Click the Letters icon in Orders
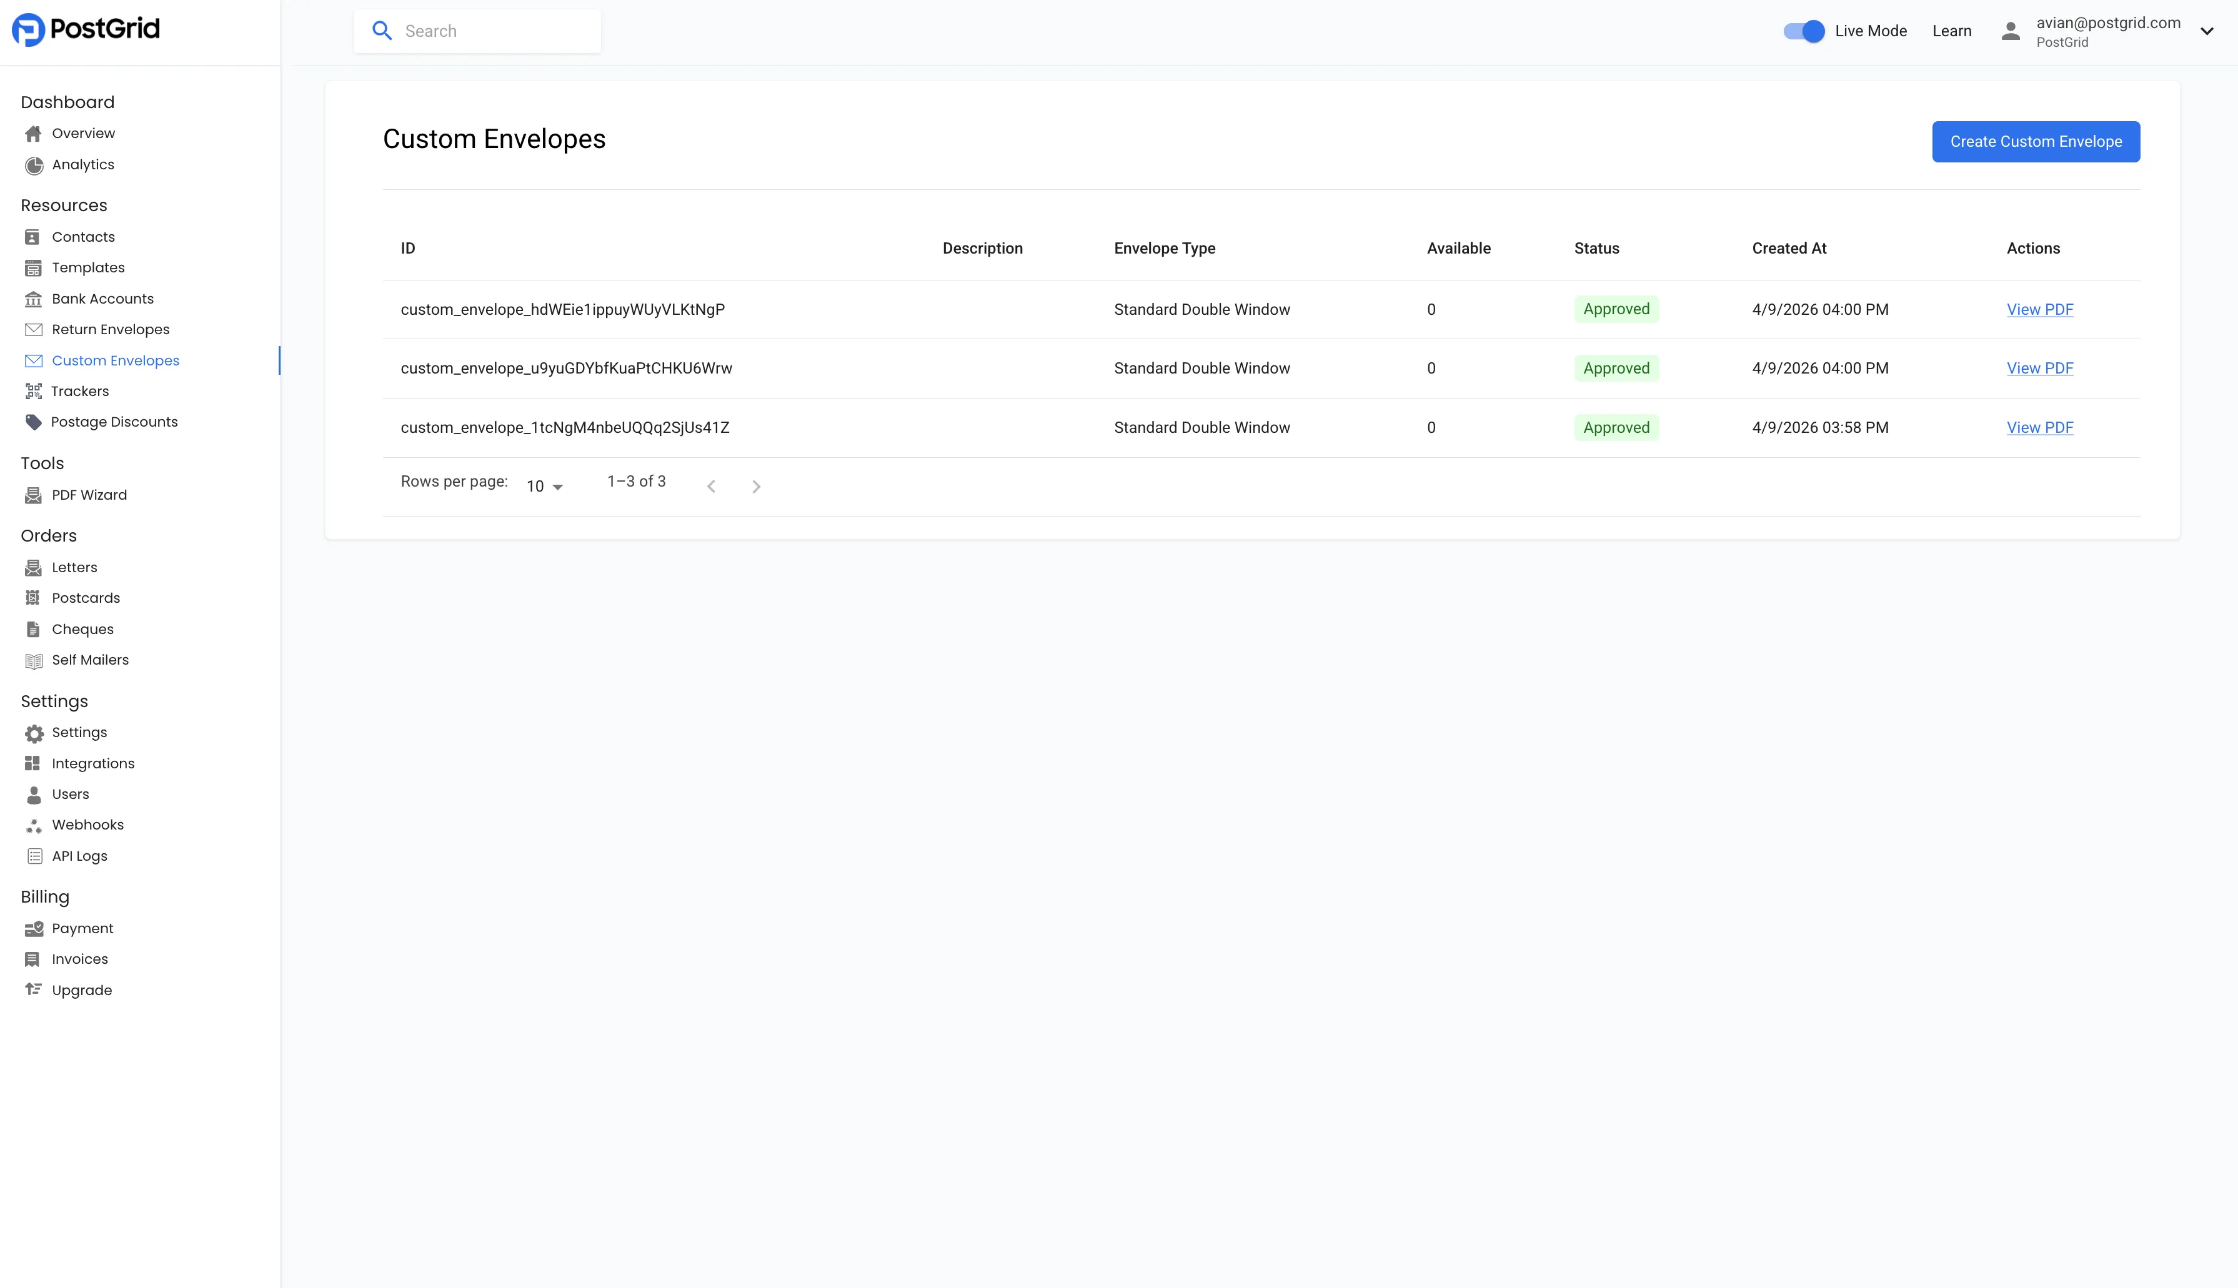Screen dimensions: 2238x1288 (x=34, y=568)
